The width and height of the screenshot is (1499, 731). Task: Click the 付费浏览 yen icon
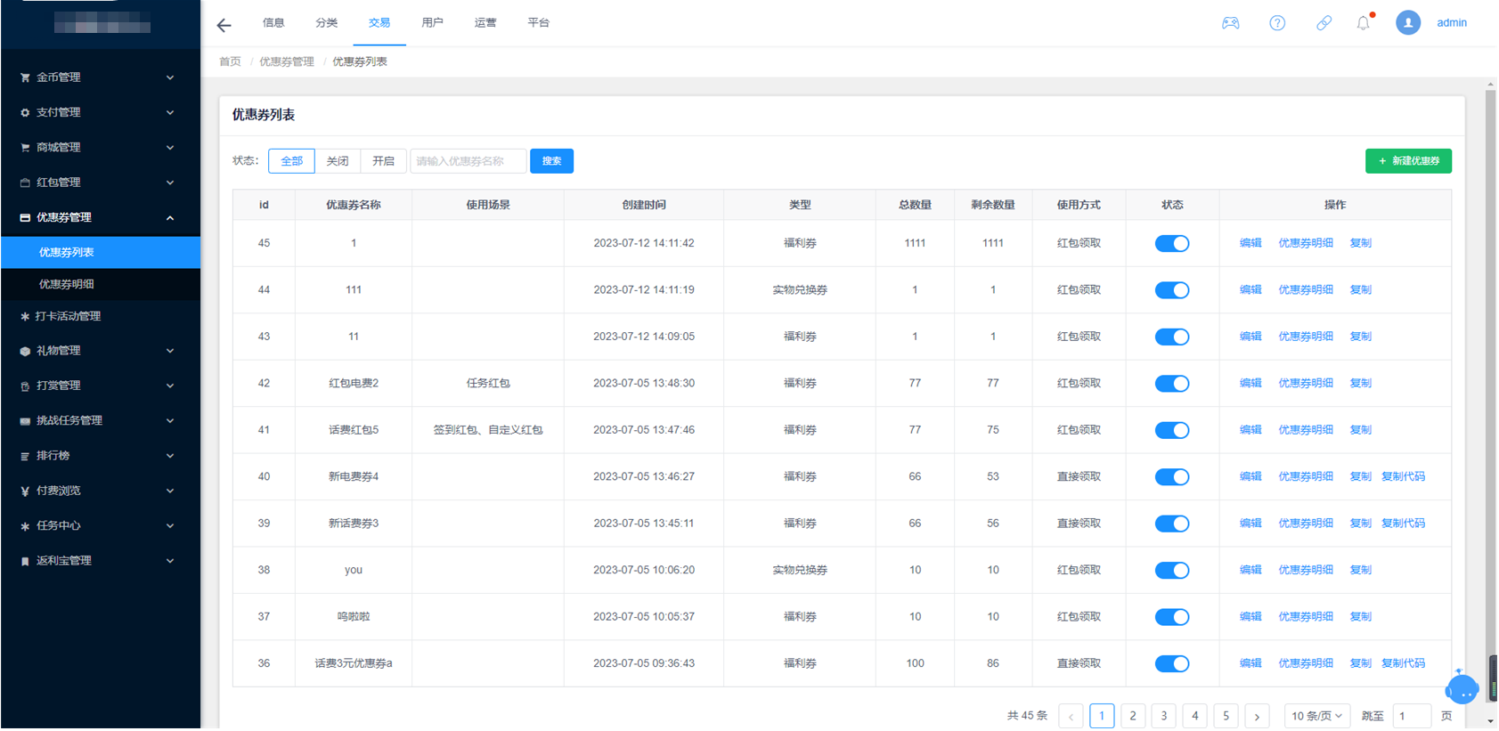click(25, 491)
